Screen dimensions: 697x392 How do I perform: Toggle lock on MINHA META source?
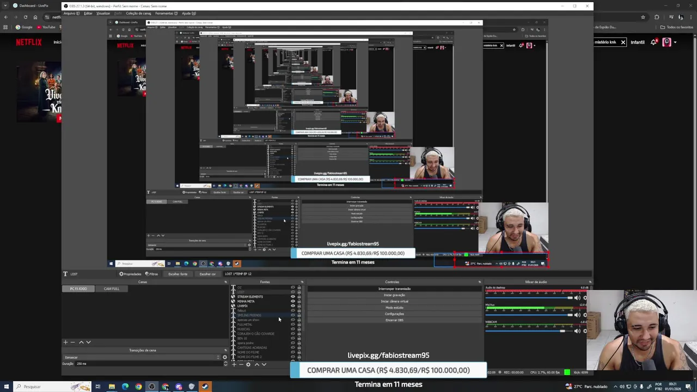(x=298, y=301)
